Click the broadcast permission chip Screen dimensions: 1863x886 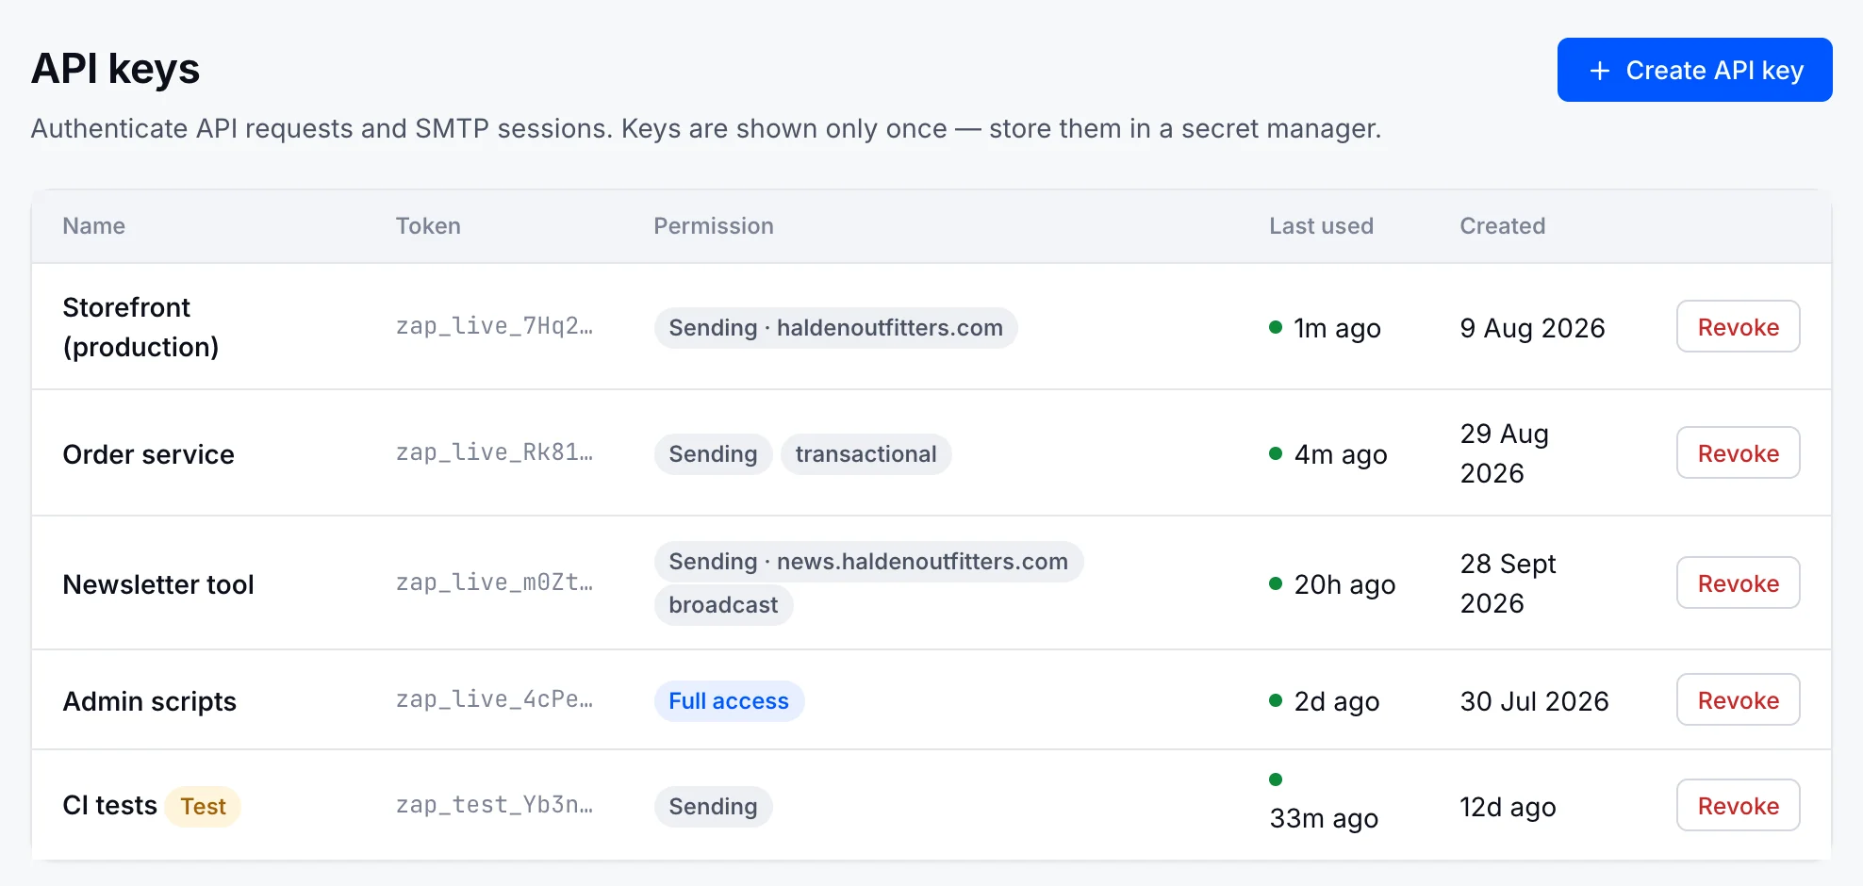pos(723,605)
